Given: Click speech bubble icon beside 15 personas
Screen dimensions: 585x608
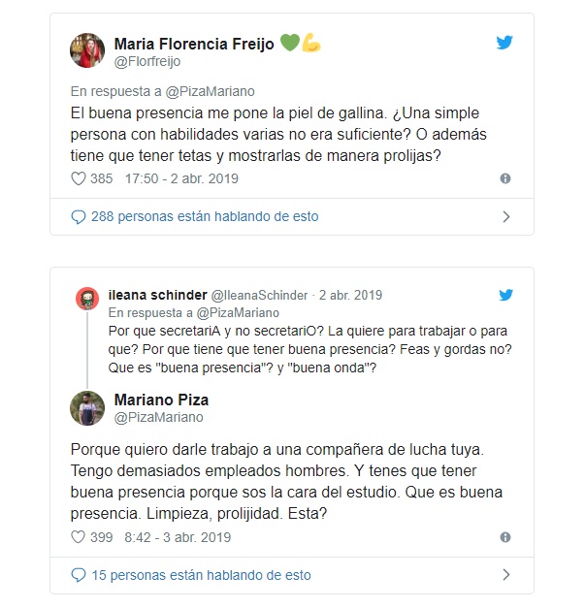Looking at the screenshot, I should [x=79, y=575].
